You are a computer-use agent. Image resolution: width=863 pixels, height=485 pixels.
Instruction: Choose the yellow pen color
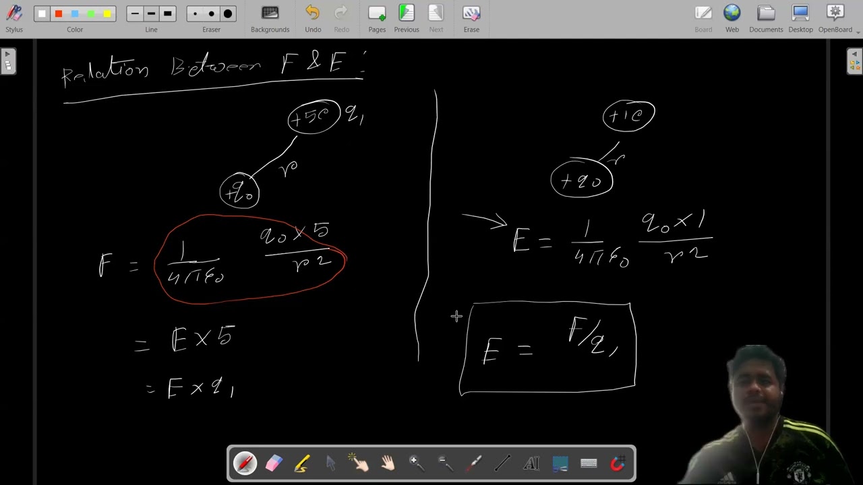point(107,13)
